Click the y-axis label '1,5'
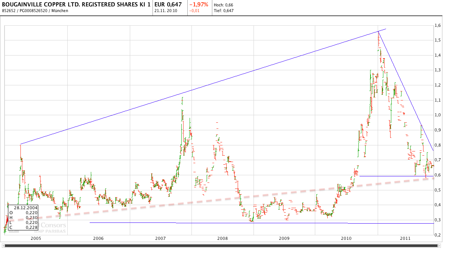This screenshot has height=261, width=453. pos(438,40)
